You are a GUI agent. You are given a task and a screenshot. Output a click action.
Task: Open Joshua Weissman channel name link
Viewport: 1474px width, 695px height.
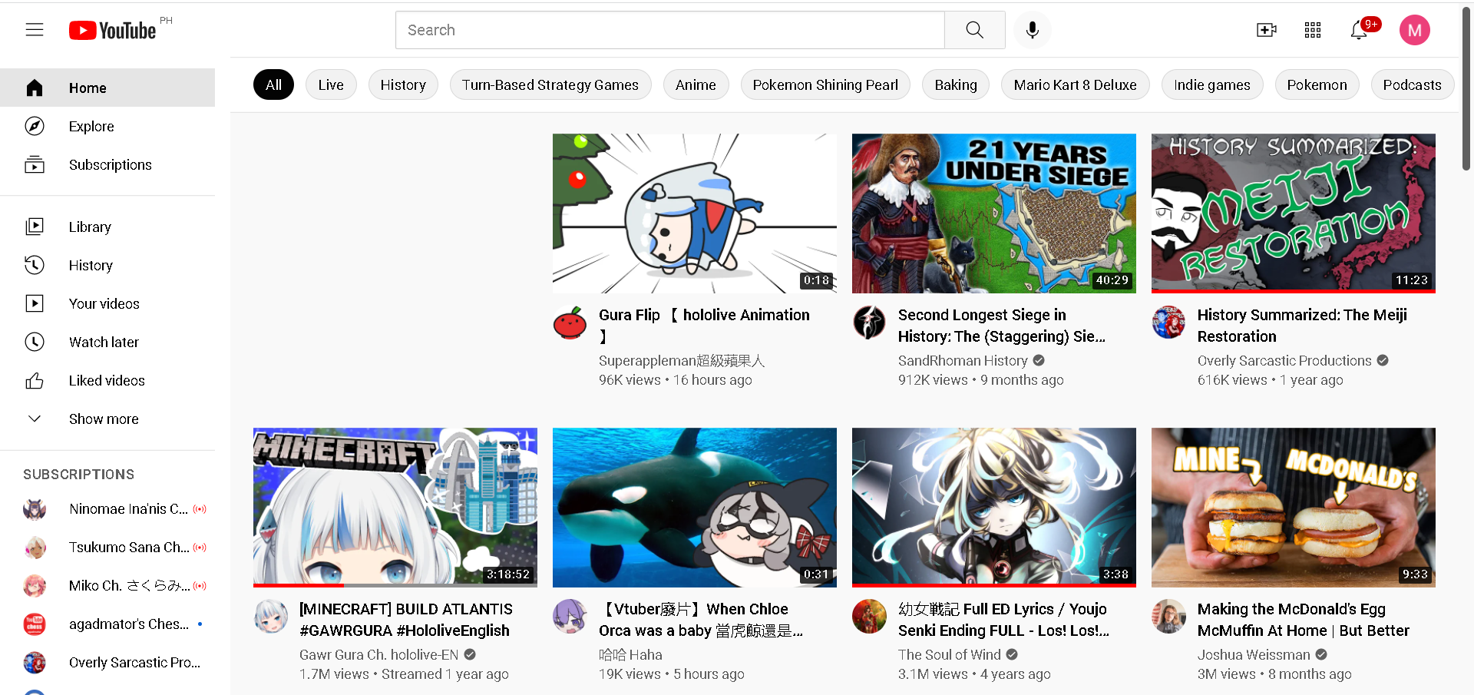1254,655
